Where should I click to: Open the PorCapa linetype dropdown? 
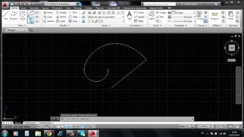tap(194, 21)
